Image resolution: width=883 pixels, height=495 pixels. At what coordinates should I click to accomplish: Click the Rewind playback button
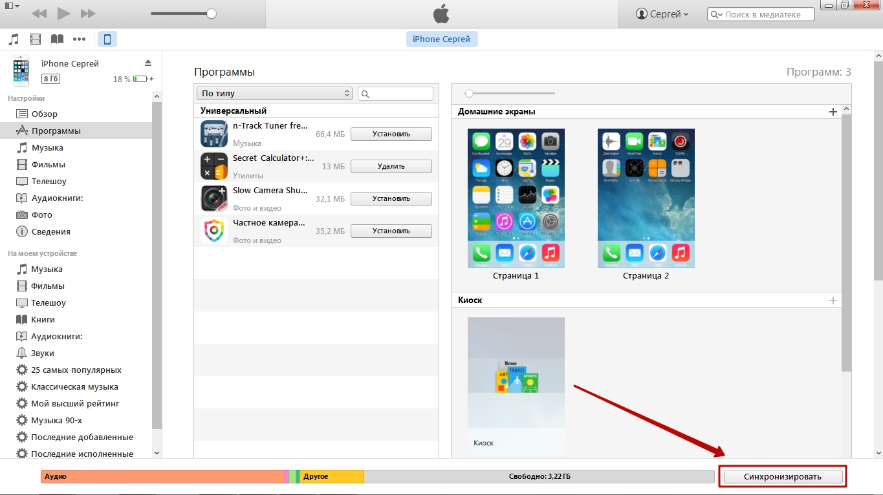click(x=39, y=14)
